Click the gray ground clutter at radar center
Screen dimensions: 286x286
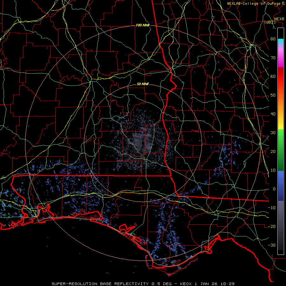[x=141, y=142]
